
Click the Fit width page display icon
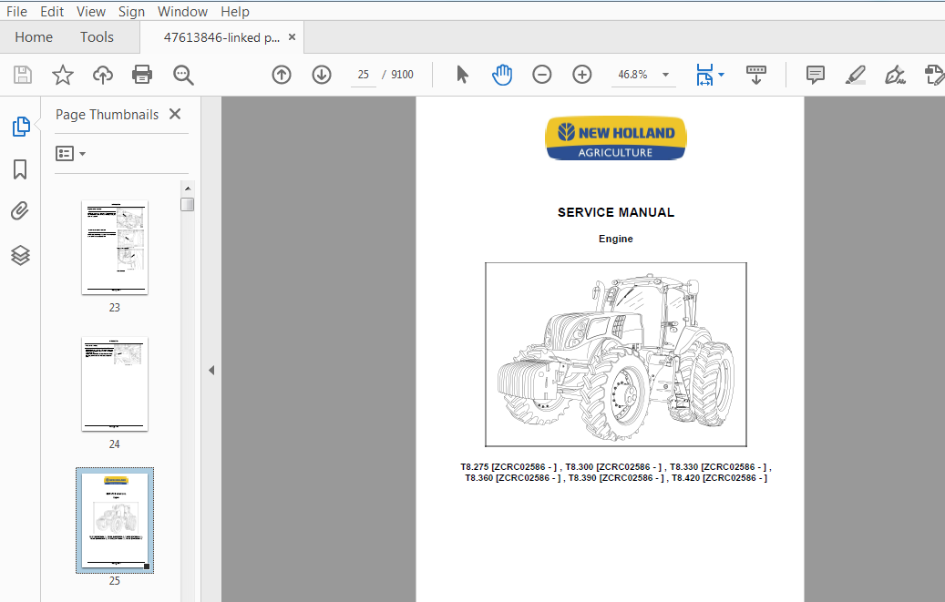(x=704, y=75)
